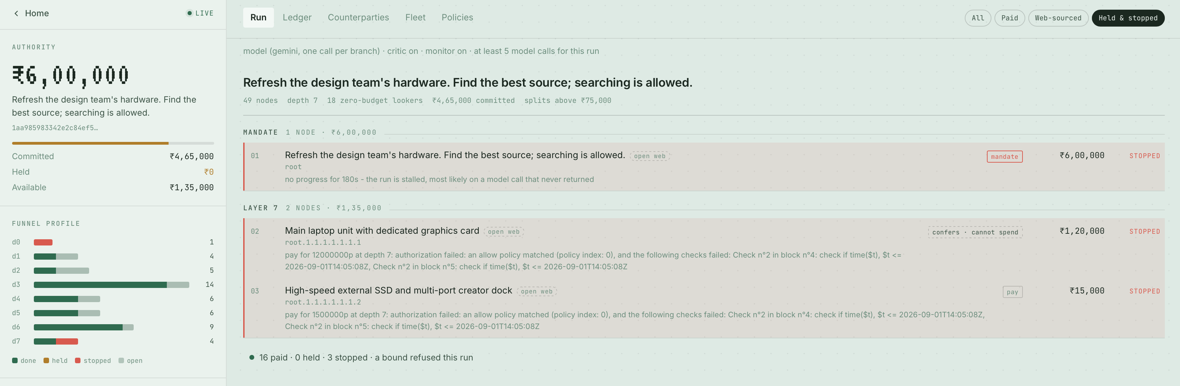Go to the Policies tab

457,17
